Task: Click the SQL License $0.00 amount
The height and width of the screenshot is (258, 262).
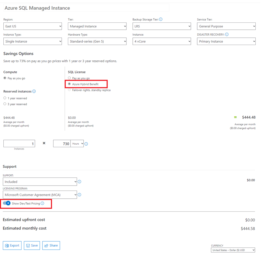Action: pos(72,118)
